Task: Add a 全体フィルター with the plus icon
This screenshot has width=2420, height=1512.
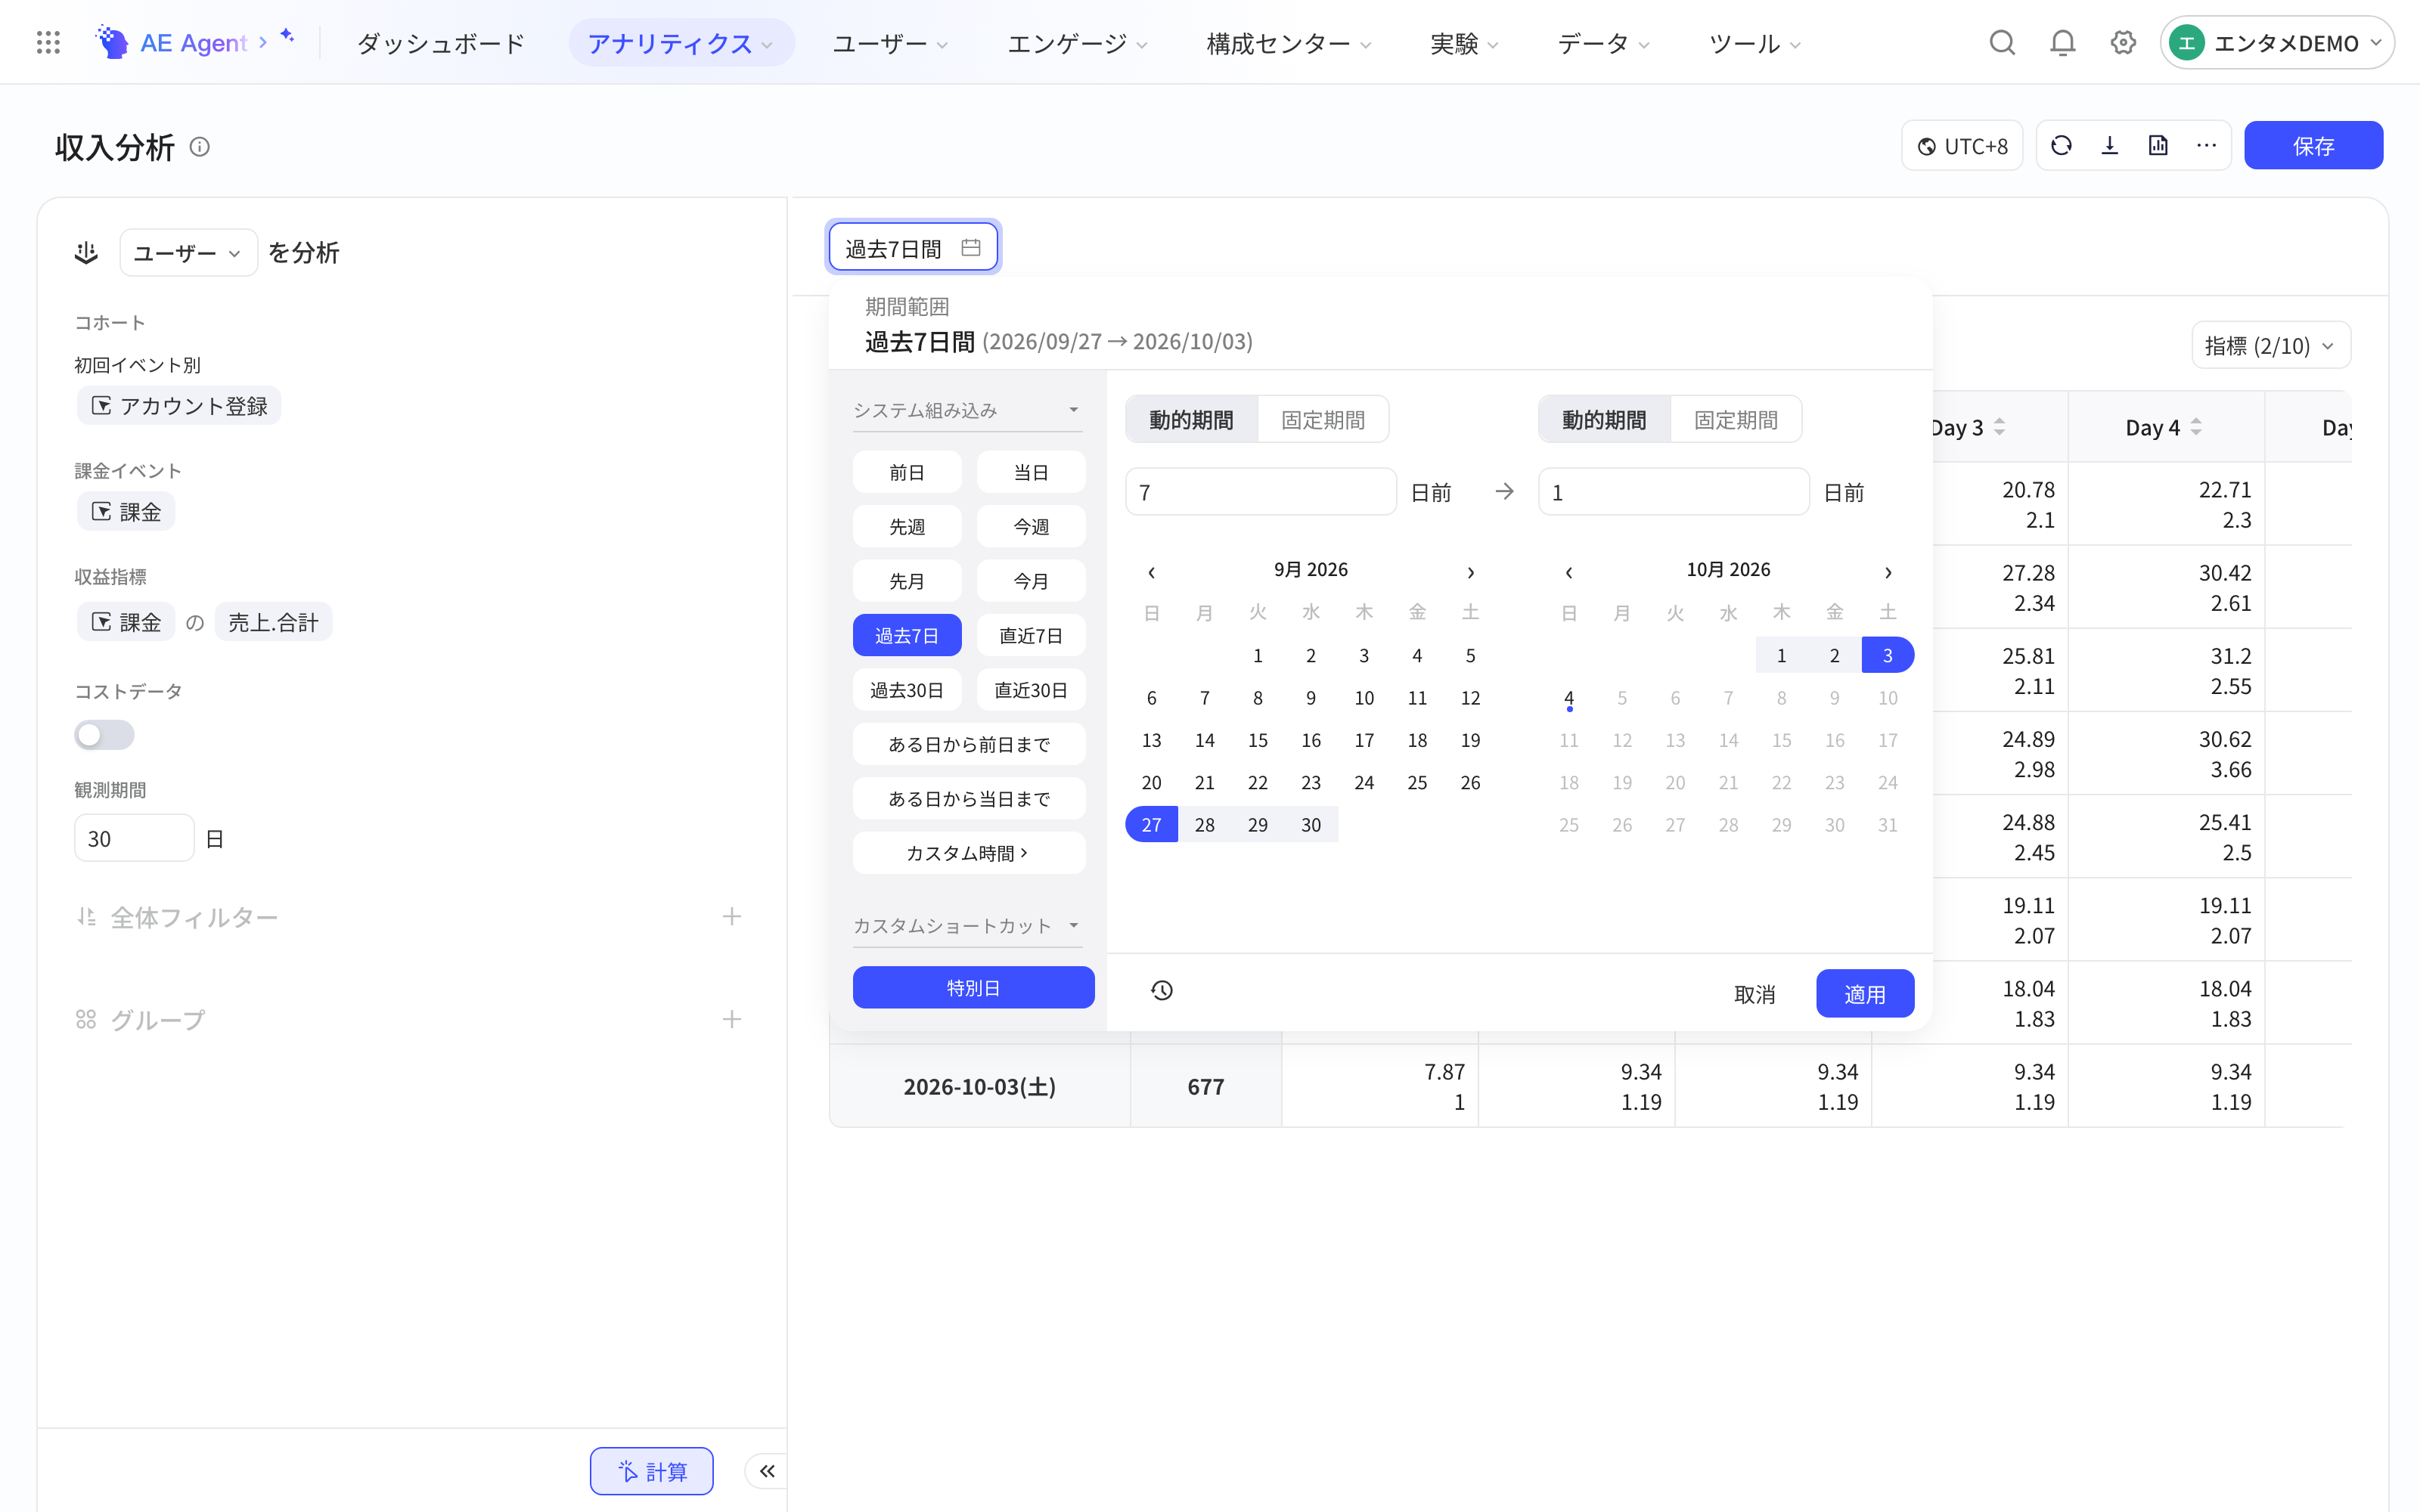Action: tap(732, 917)
